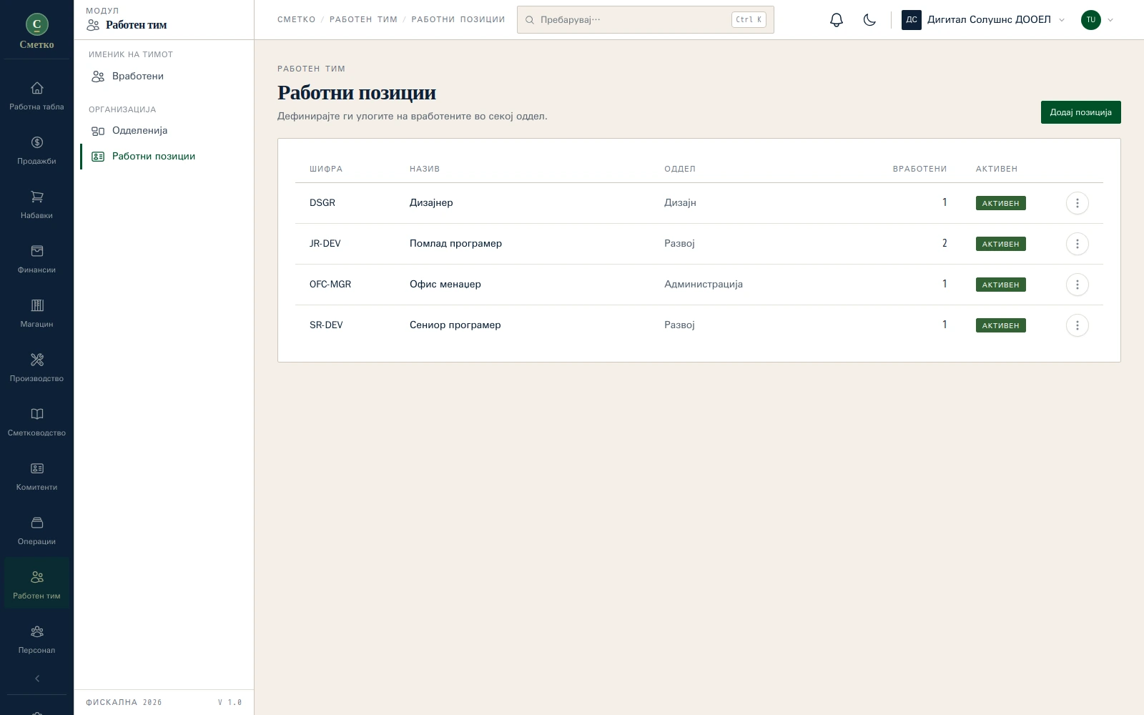Select the Администрација department cell
1144x715 pixels.
704,285
